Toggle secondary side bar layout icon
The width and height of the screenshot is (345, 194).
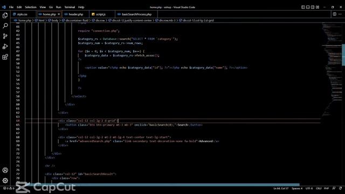click(x=313, y=7)
